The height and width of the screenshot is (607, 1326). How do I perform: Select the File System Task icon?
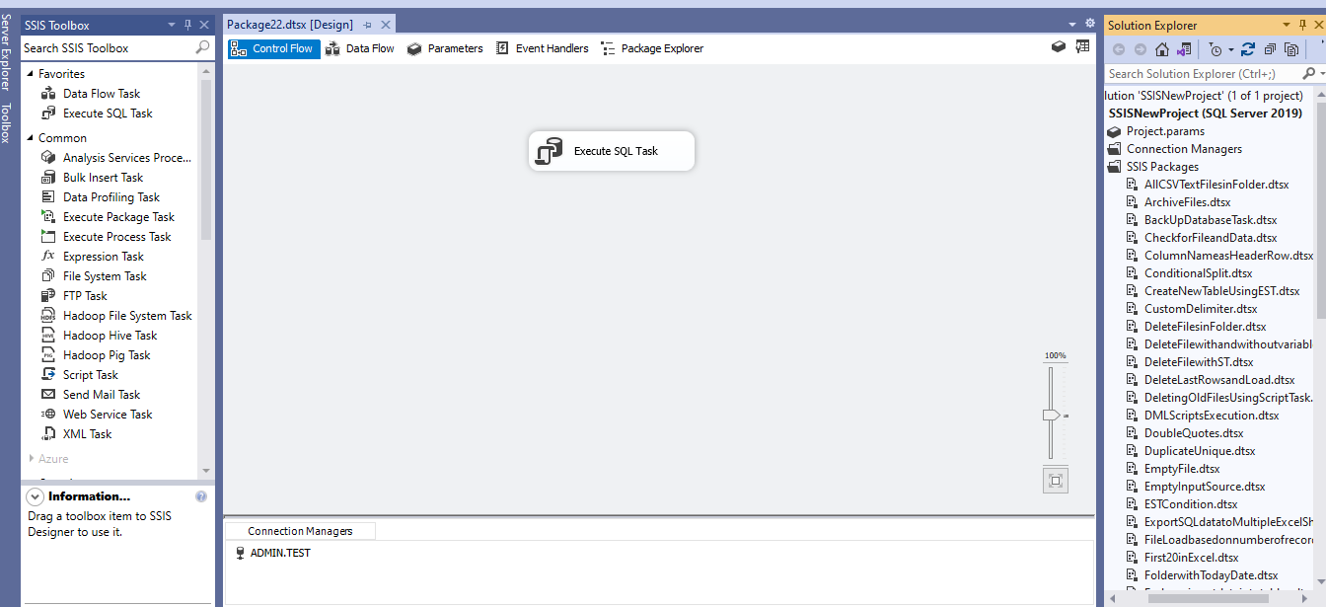pos(48,276)
